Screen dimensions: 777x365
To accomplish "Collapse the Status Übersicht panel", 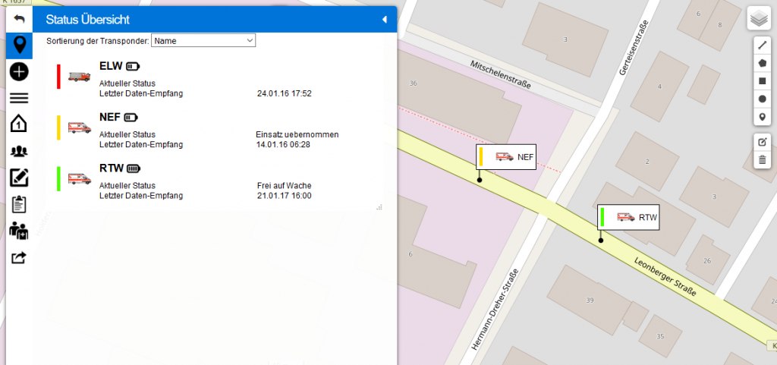I will click(385, 20).
